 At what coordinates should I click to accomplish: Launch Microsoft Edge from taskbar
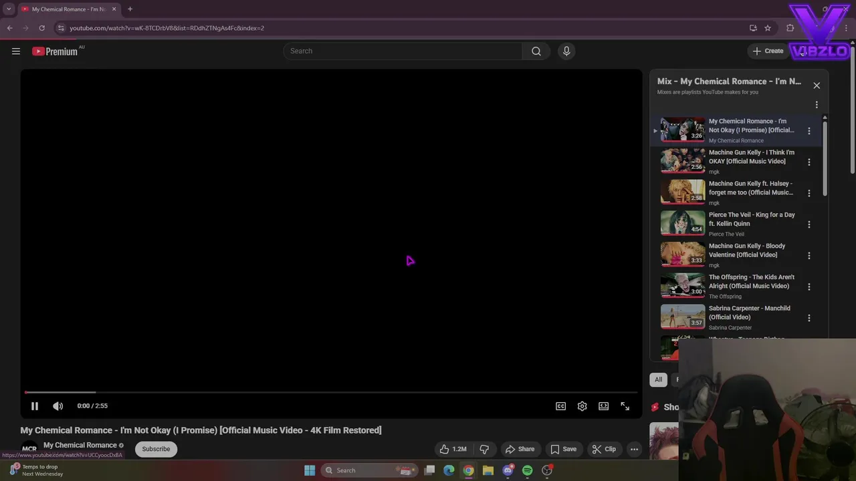pyautogui.click(x=449, y=470)
